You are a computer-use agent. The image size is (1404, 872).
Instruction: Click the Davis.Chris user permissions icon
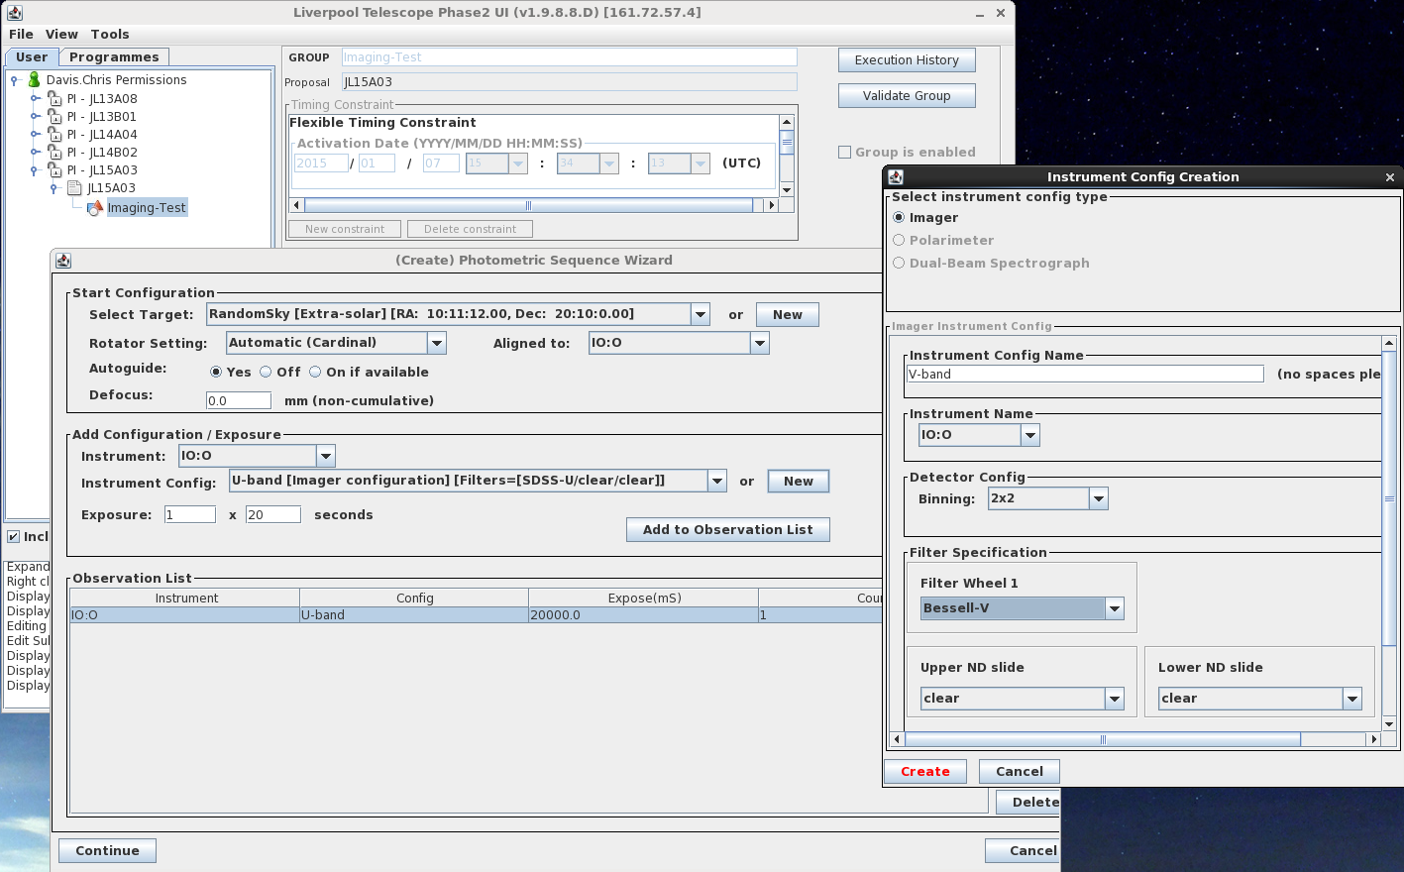34,79
